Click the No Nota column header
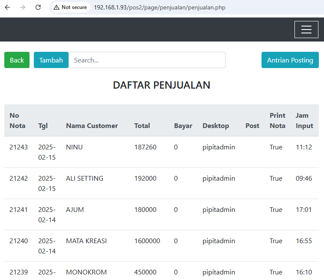Viewport: 324px width, 280px height. [x=18, y=120]
